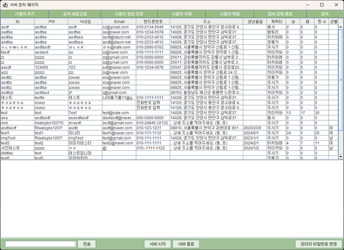Click the 전송 send button
Image resolution: width=344 pixels, height=250 pixels.
(x=86, y=244)
